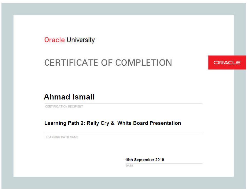
Task: Click the red Oracle logo badge
Action: (x=227, y=62)
